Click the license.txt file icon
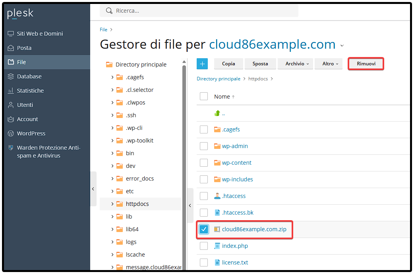Image resolution: width=414 pixels, height=274 pixels. pyautogui.click(x=217, y=263)
